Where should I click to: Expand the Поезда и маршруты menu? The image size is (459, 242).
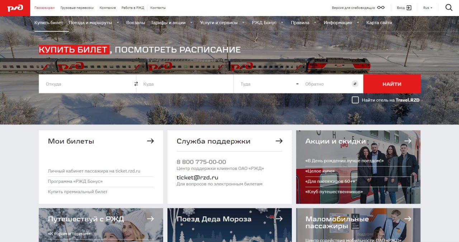[x=90, y=23]
